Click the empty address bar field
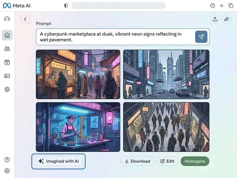The width and height of the screenshot is (237, 178). click(118, 6)
